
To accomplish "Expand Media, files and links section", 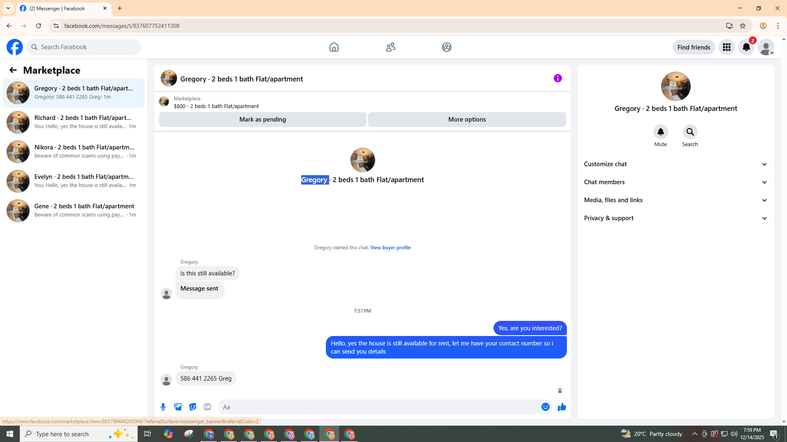I will coord(676,200).
